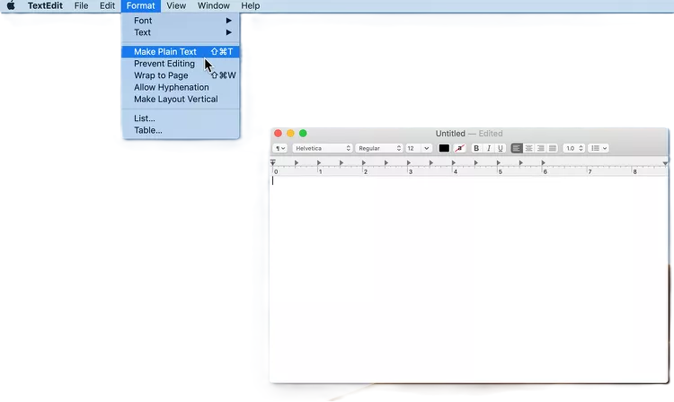Toggle bold formatting

point(476,148)
